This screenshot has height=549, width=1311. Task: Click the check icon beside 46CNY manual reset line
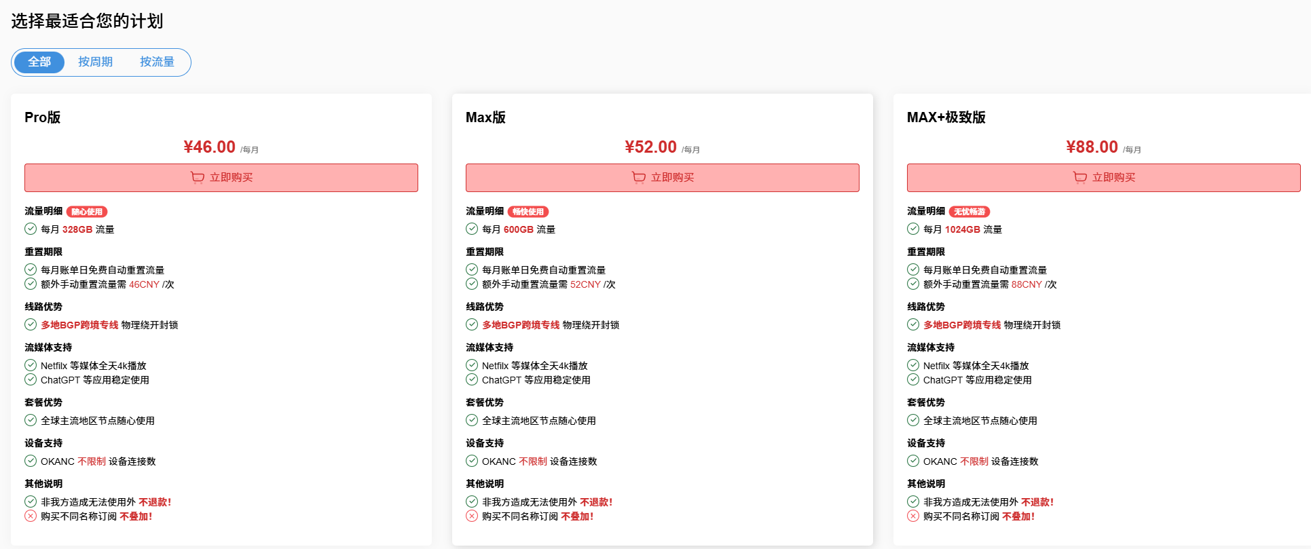(31, 284)
